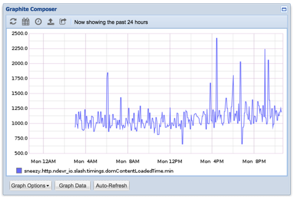Click the upload icon in toolbar
293x198 pixels.
50,22
